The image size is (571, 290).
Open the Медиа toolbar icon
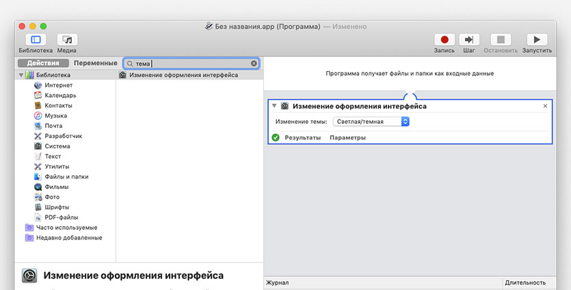click(x=67, y=40)
